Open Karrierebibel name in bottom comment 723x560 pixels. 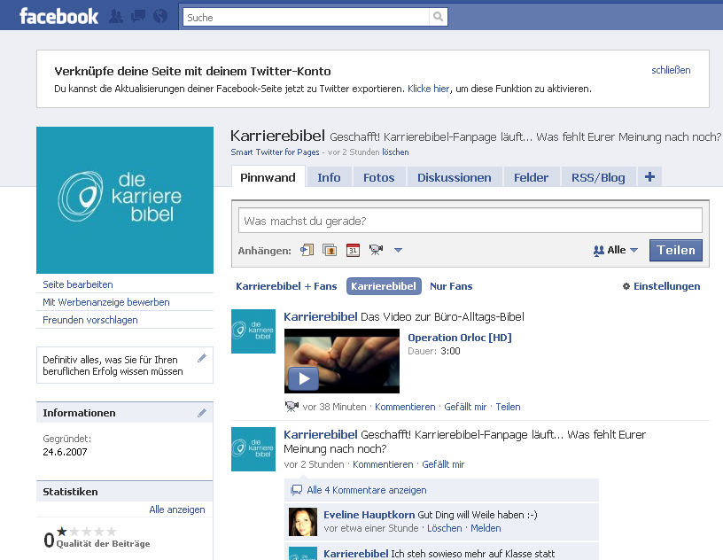[355, 554]
